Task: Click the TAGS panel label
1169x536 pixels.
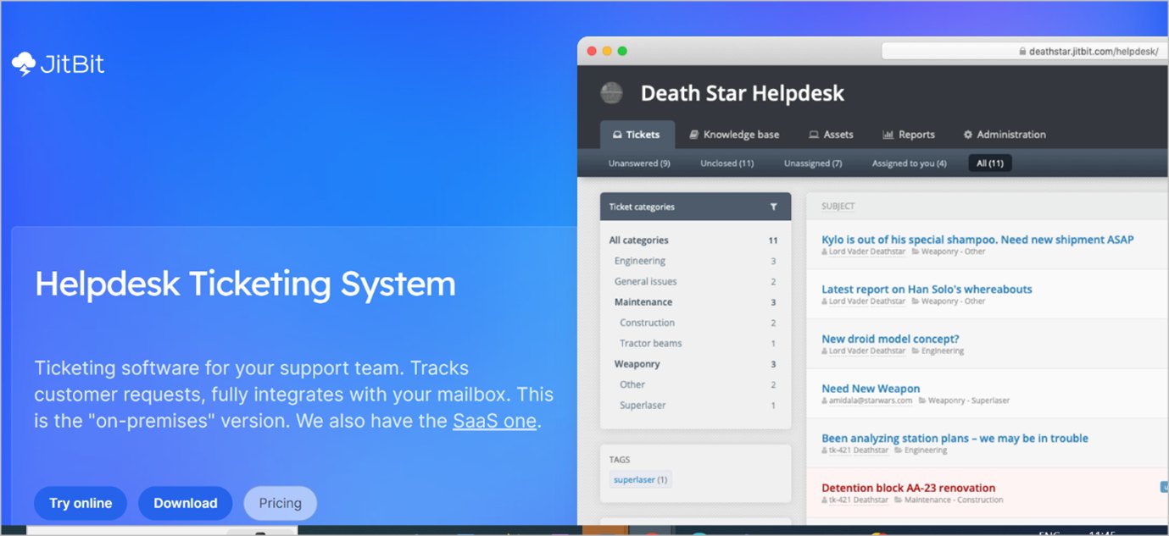Action: pos(620,460)
